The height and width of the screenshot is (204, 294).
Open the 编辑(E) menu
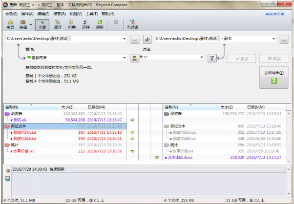pos(44,14)
